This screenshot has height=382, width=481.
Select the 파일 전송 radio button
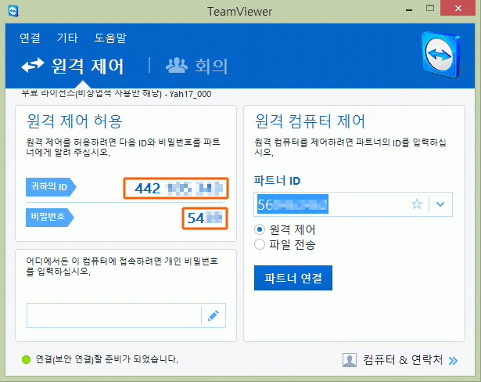point(260,244)
